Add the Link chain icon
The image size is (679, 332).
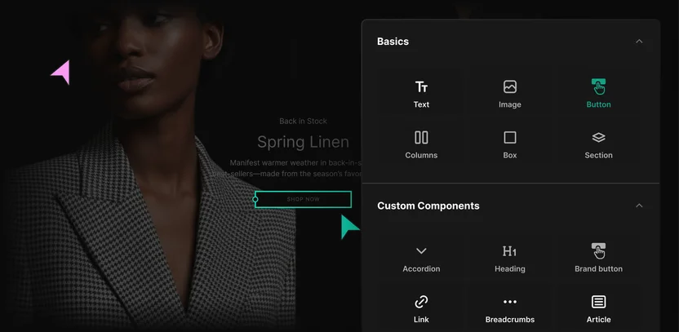coord(421,302)
